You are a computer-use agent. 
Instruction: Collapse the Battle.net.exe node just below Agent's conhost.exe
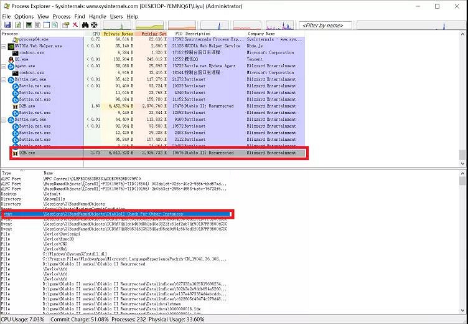[x=4, y=80]
